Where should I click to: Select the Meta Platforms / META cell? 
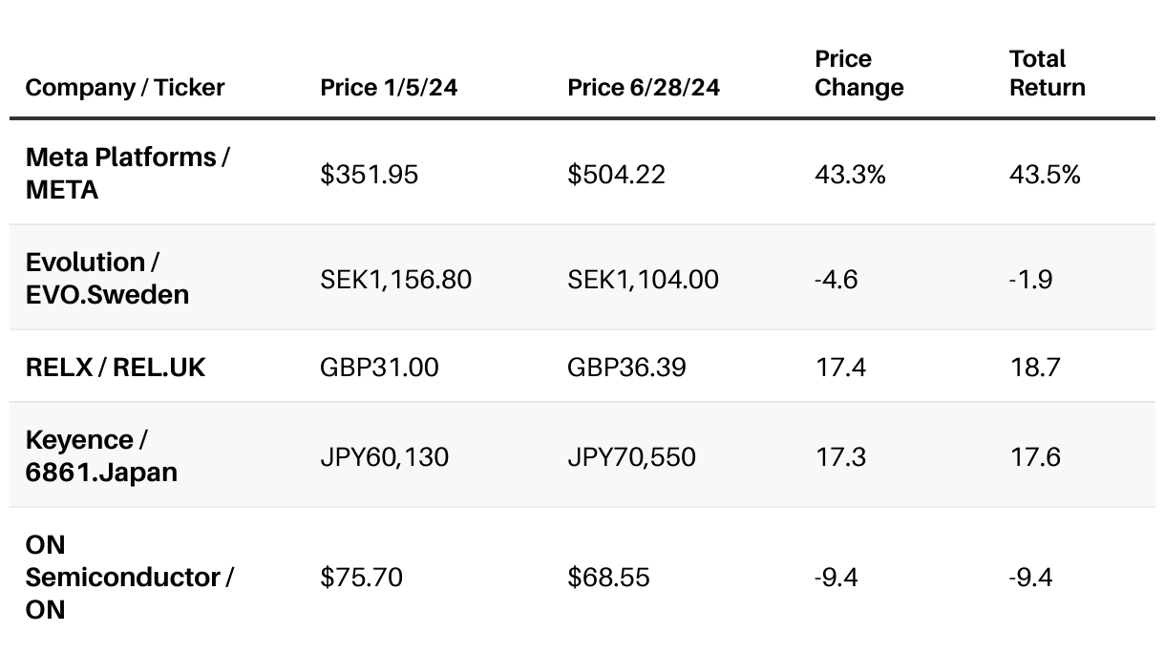[x=127, y=173]
